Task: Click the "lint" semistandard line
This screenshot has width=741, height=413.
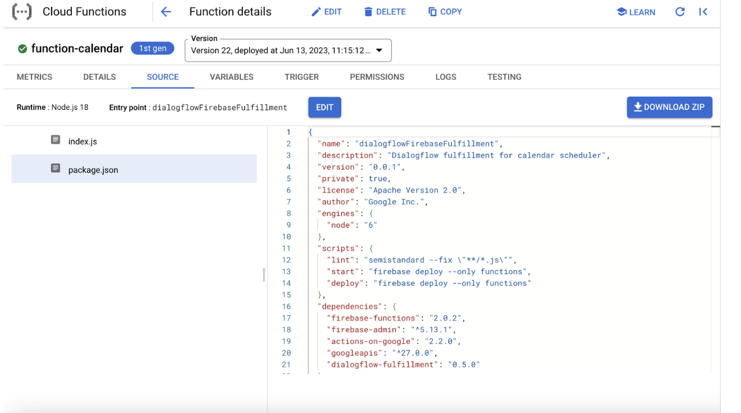Action: tap(422, 260)
